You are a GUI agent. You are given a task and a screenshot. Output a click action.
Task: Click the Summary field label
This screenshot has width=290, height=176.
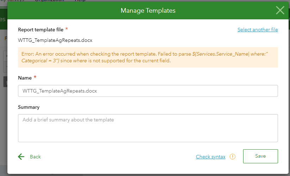pos(29,107)
